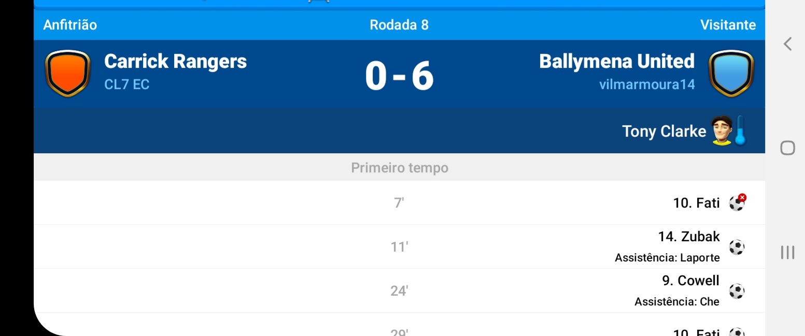Tap the 0 - 6 final score
The height and width of the screenshot is (336, 805).
pos(399,76)
